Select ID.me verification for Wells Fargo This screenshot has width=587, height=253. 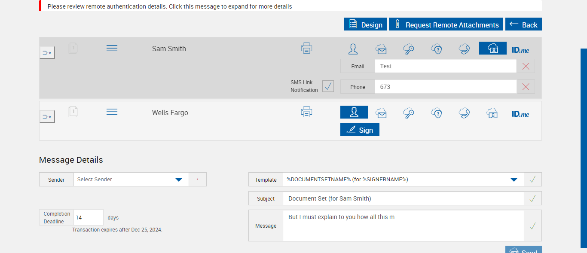520,113
